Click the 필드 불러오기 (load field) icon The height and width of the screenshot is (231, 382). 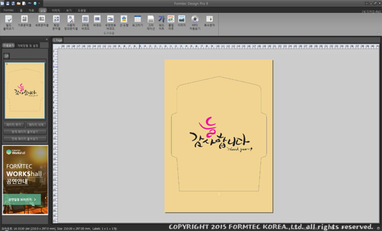[x=9, y=23]
